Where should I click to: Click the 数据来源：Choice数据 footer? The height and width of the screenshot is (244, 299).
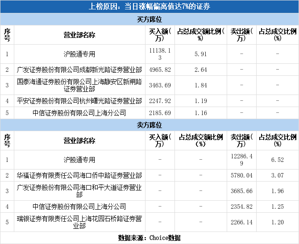point(149,238)
